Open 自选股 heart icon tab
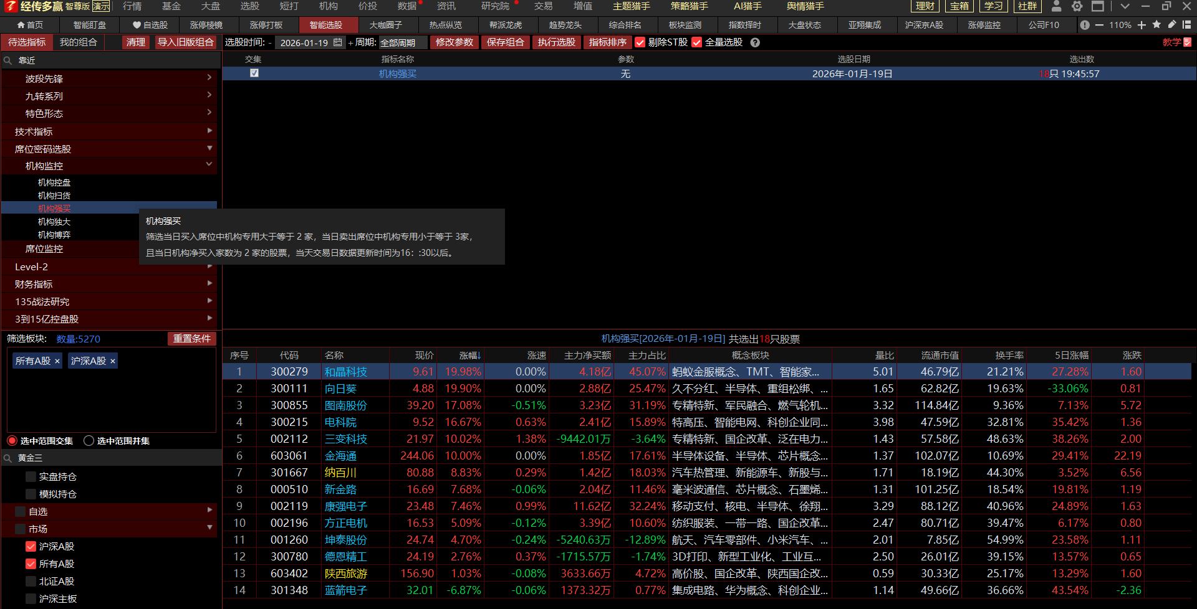The image size is (1197, 609). pos(137,25)
